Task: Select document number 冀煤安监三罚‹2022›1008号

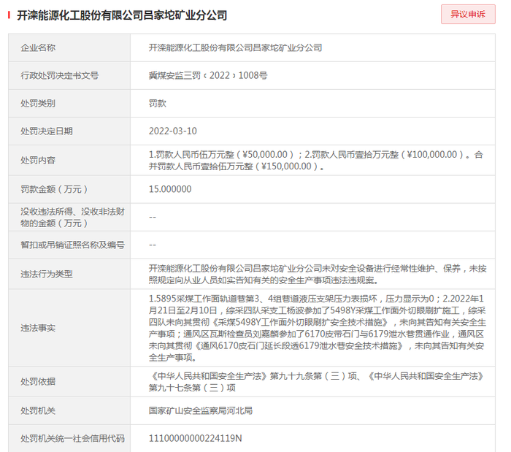Action: point(208,76)
